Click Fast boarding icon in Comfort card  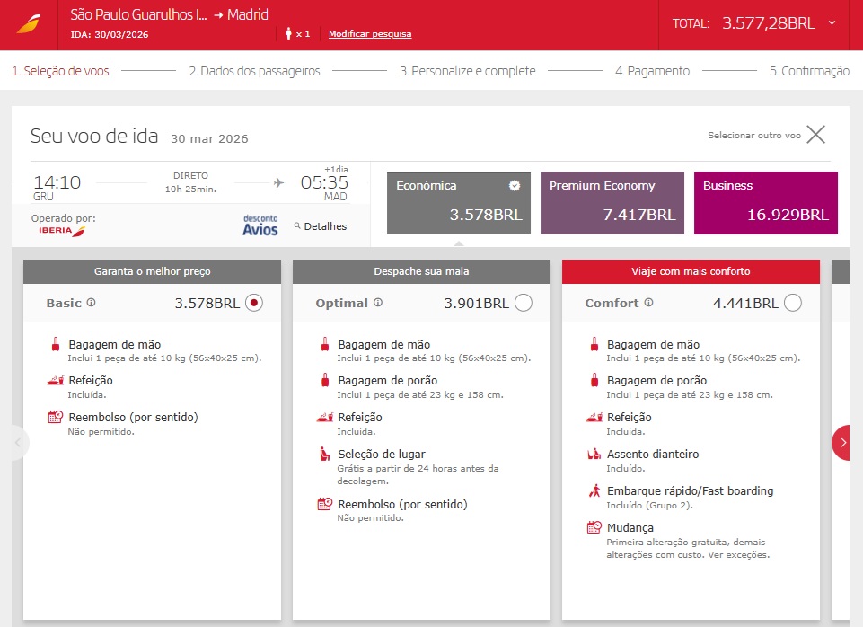[594, 491]
